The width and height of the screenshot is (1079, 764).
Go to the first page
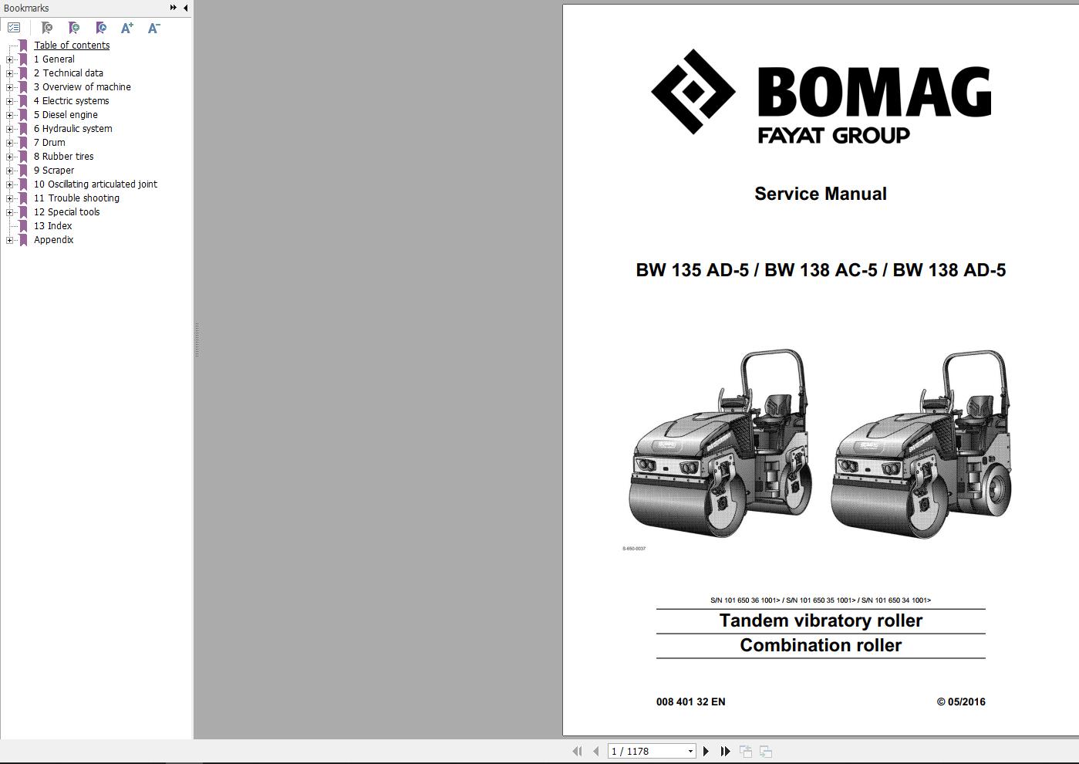pos(576,751)
